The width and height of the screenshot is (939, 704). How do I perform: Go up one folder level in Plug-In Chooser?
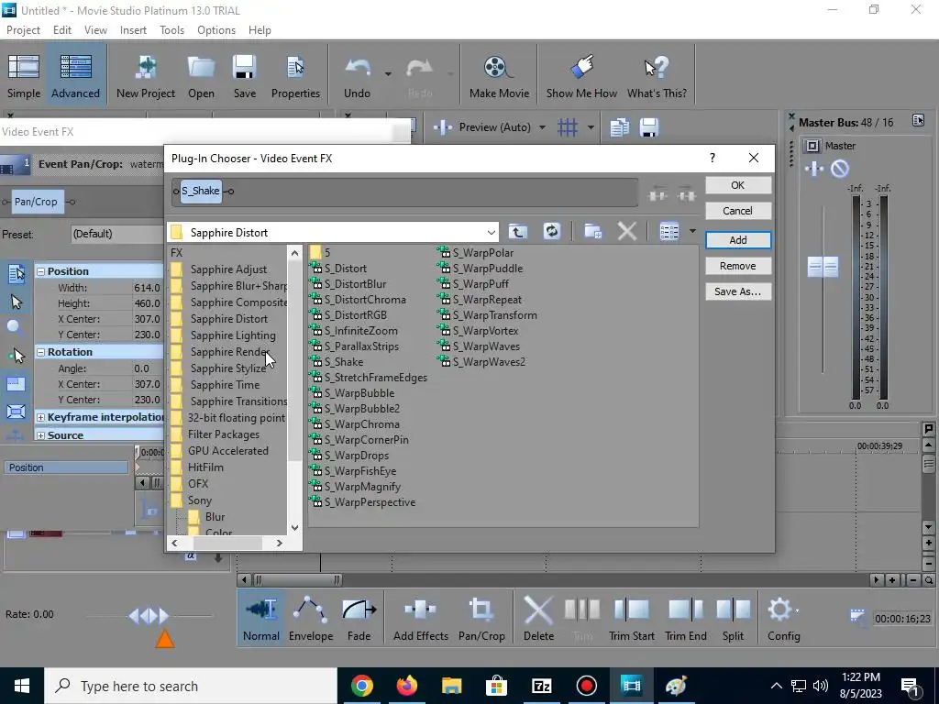(x=518, y=232)
